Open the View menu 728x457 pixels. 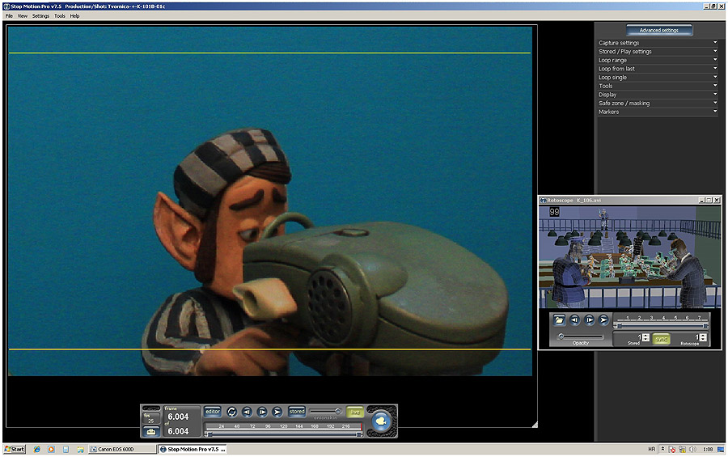pos(23,16)
